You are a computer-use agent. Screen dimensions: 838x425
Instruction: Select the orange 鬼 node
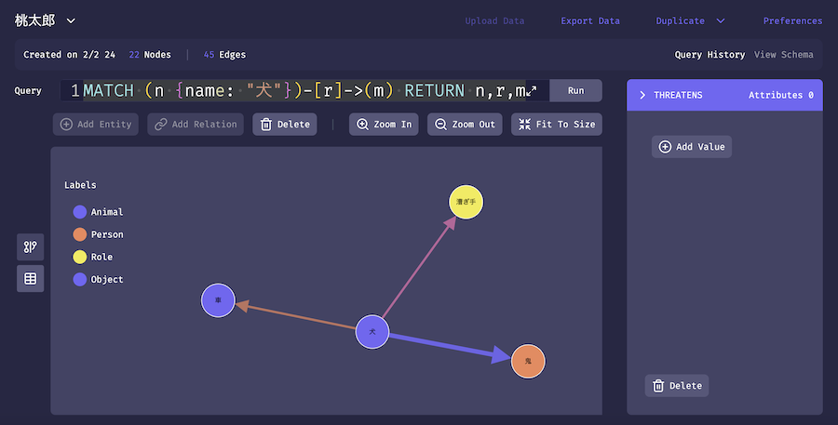tap(528, 361)
